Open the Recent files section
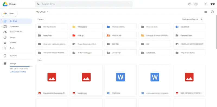This screenshot has height=107, width=217. [12, 37]
